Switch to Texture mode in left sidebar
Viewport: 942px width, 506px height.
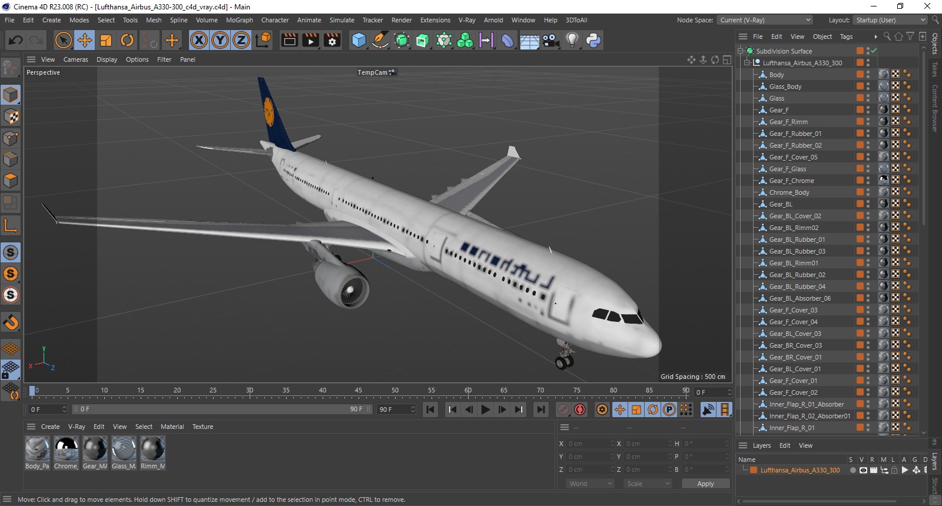(11, 116)
